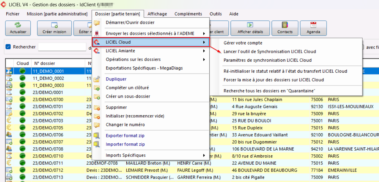Click the Créer mission toolbar button
The image size is (379, 182).
point(54,28)
